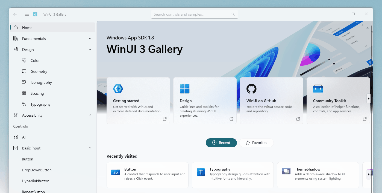Viewport: 382px width, 193px height.
Task: Switch to the Favorites tab
Action: pos(256,143)
